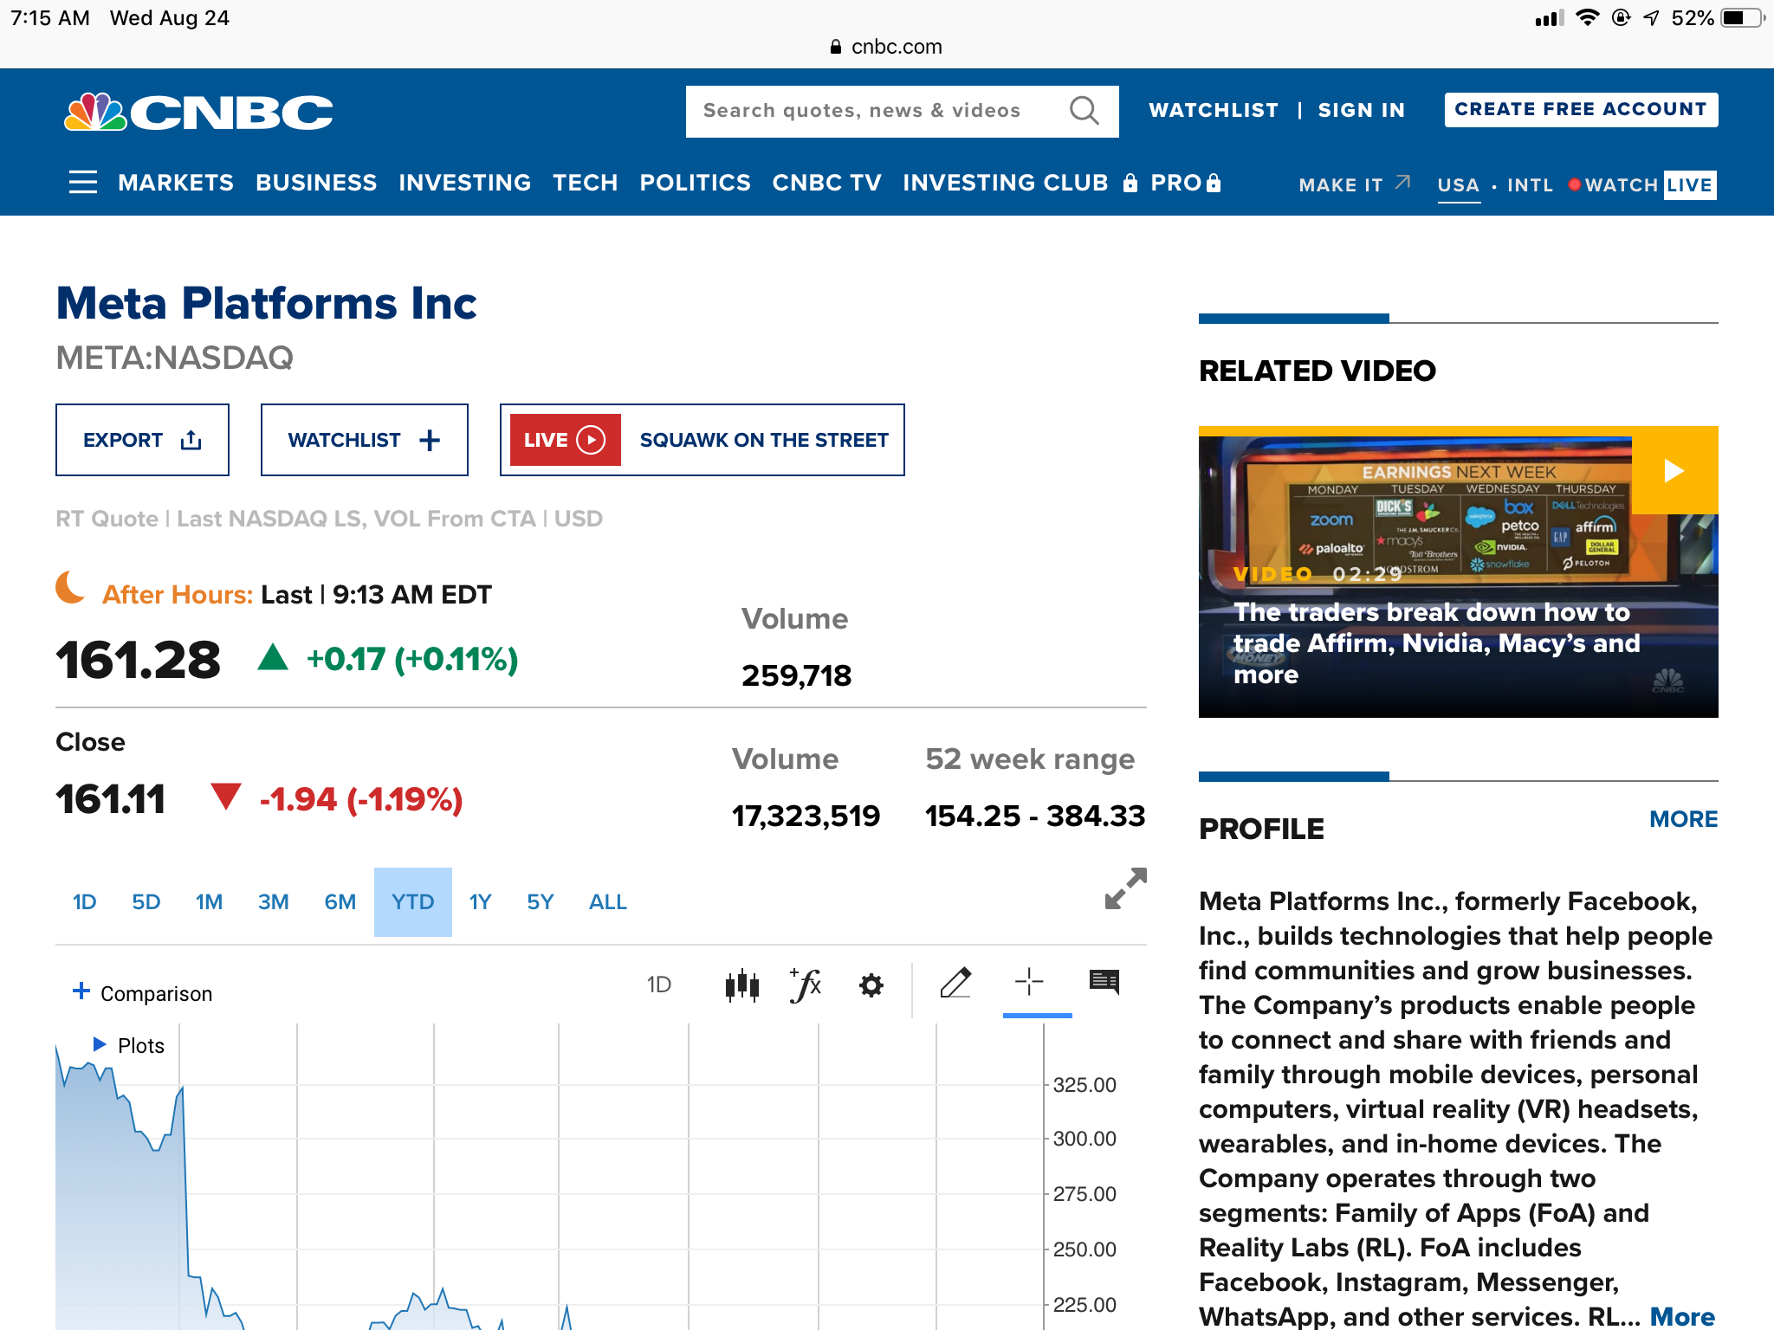Open the Sign In link
The height and width of the screenshot is (1330, 1774).
pyautogui.click(x=1361, y=110)
